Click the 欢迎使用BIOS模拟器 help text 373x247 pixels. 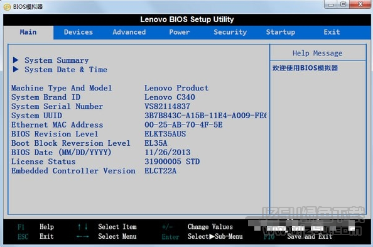305,68
